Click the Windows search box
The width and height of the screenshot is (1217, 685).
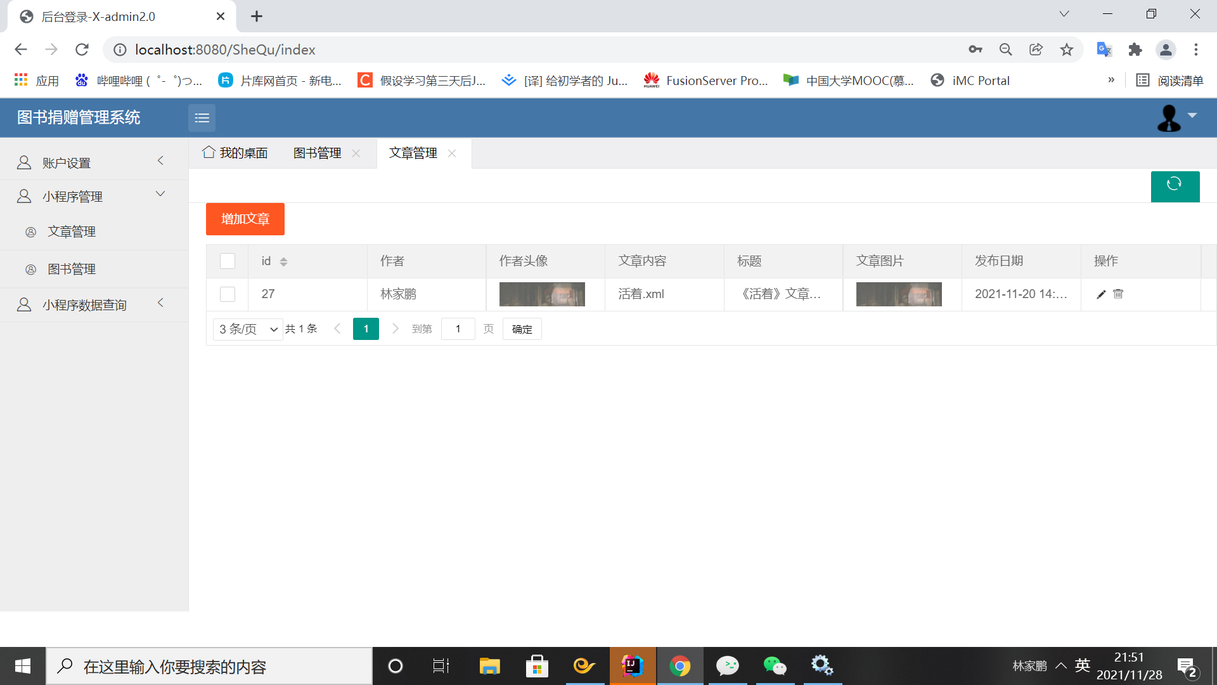pyautogui.click(x=209, y=666)
